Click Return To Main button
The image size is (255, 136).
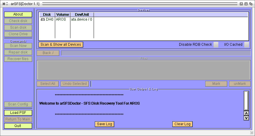point(18,119)
